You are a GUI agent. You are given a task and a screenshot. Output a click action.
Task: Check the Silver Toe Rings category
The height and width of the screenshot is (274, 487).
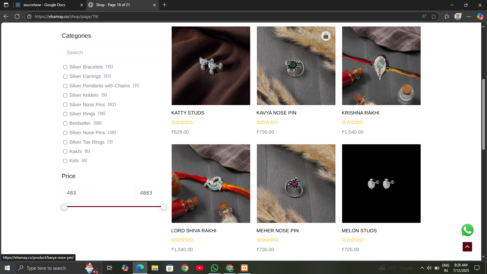(x=65, y=142)
